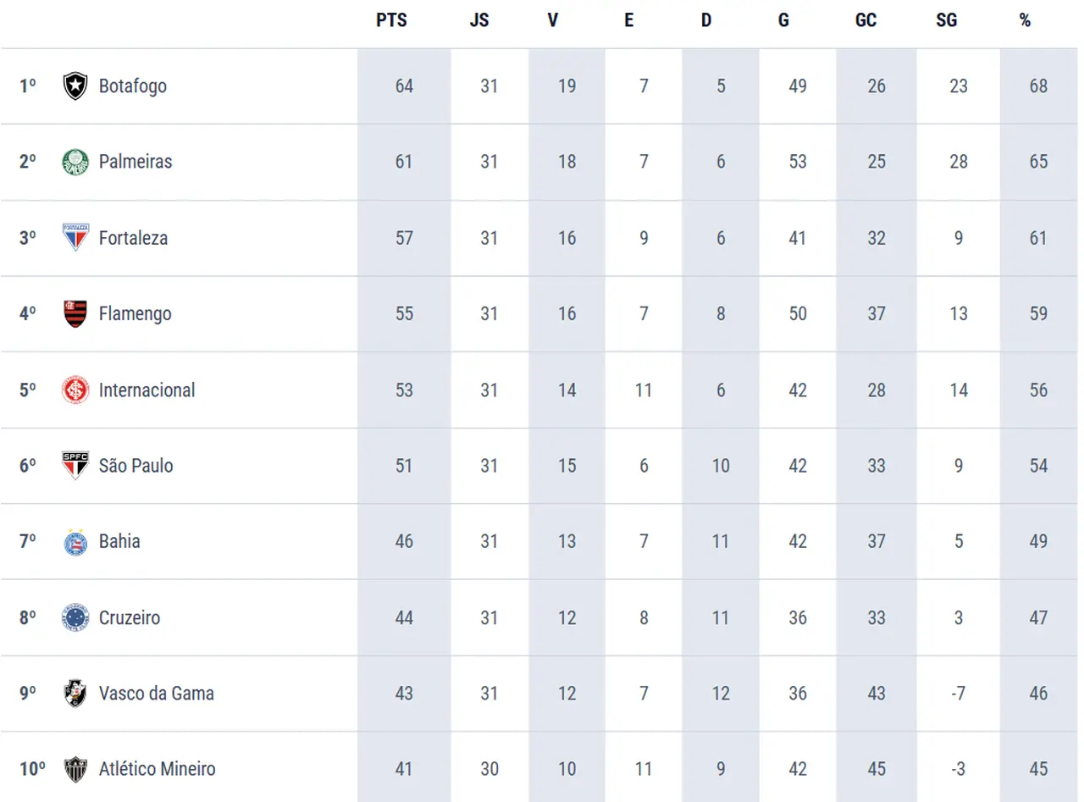This screenshot has width=1084, height=802.
Task: Open the Botafogo team name link
Action: [133, 86]
